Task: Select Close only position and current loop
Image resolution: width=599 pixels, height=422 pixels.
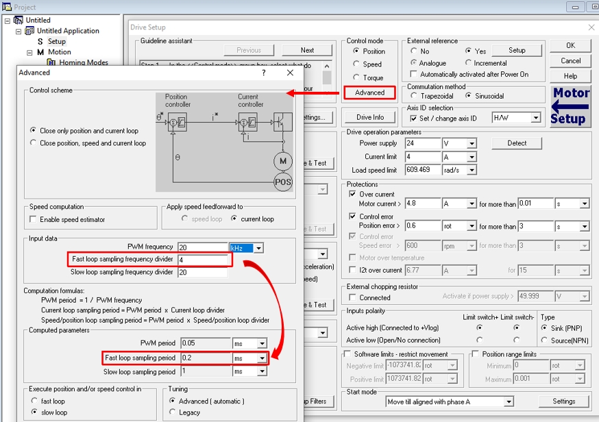Action: point(33,130)
